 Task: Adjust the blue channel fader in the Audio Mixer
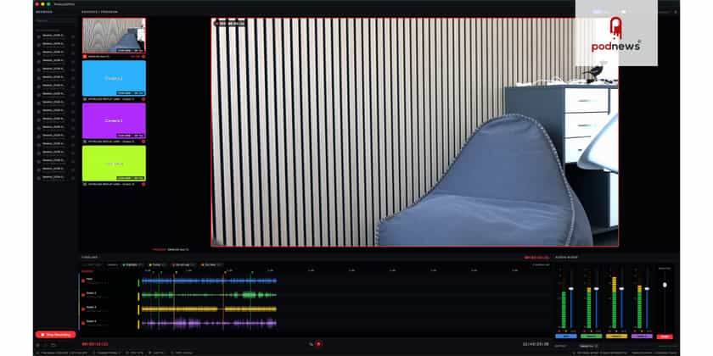click(x=571, y=289)
